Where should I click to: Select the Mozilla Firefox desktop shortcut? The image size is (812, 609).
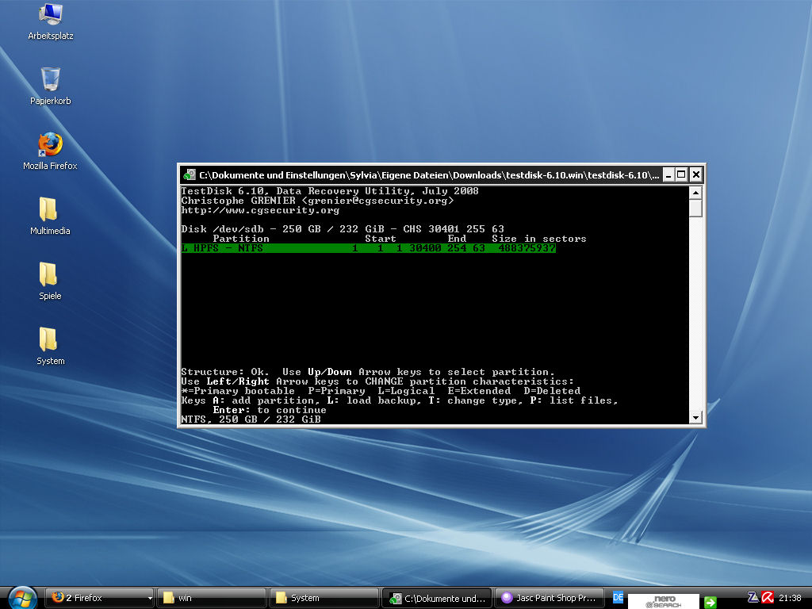click(x=50, y=151)
